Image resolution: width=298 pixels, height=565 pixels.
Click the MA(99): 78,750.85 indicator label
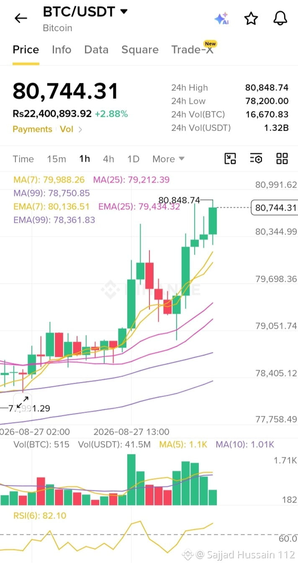point(51,193)
